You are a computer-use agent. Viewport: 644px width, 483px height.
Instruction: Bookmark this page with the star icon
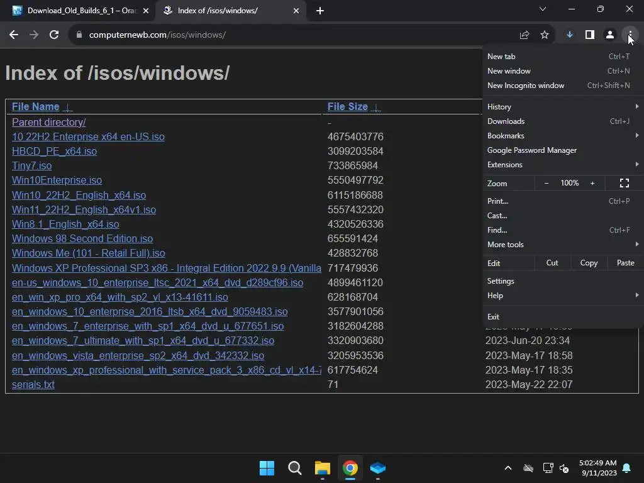[x=544, y=35]
